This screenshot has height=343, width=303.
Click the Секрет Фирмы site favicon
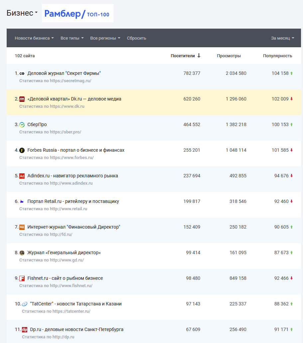[x=22, y=74]
